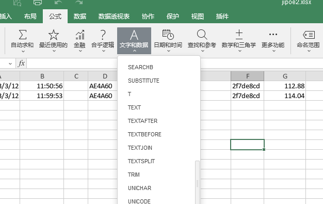
Task: Select second-row cell 2f7de8cd in column F
Action: tap(247, 96)
